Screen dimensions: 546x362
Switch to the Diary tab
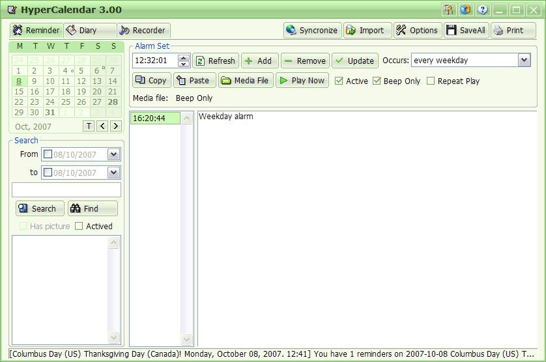(90, 31)
